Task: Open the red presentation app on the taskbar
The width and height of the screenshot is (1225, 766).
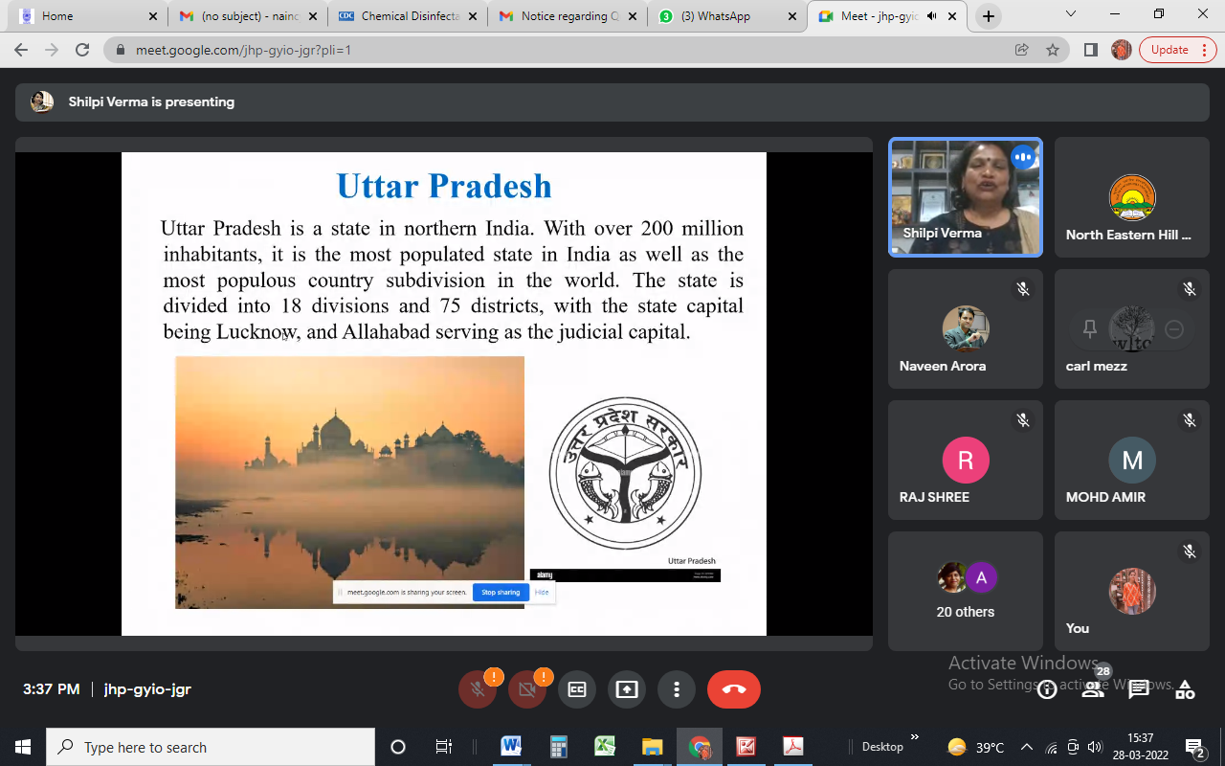Action: [x=746, y=747]
